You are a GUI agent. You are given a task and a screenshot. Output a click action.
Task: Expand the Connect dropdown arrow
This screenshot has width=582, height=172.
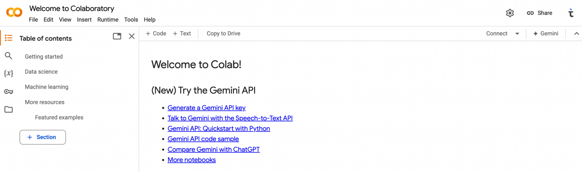pos(517,34)
